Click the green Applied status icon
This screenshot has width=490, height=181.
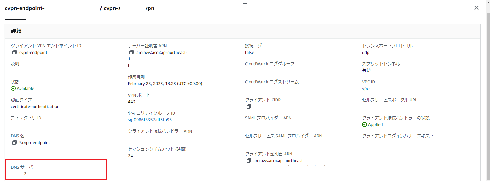(x=365, y=125)
